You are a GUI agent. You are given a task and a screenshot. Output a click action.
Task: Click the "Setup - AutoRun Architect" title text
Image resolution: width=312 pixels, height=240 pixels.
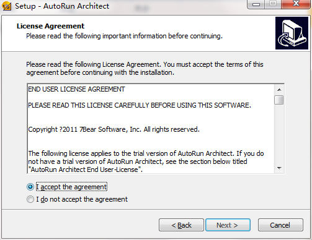click(62, 6)
